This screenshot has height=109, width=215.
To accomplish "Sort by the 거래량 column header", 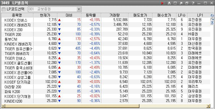I will 115,15.
